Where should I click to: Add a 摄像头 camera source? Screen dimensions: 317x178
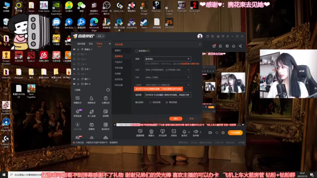point(151,133)
